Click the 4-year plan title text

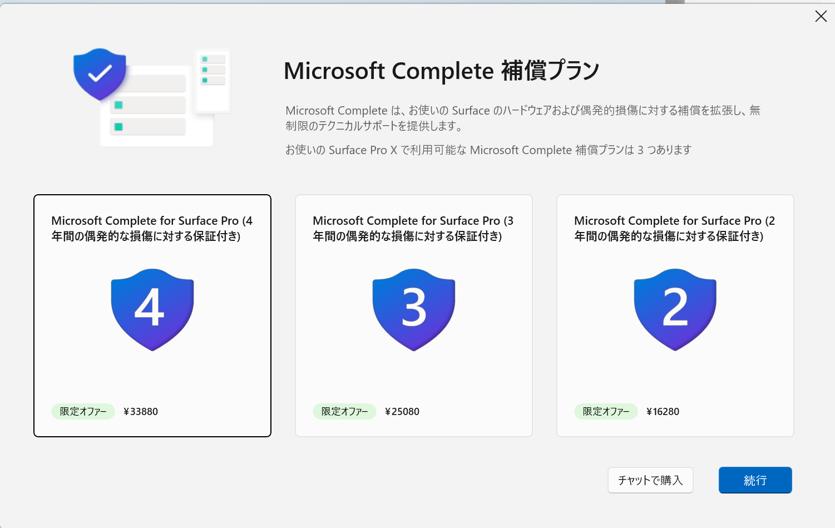pos(152,229)
